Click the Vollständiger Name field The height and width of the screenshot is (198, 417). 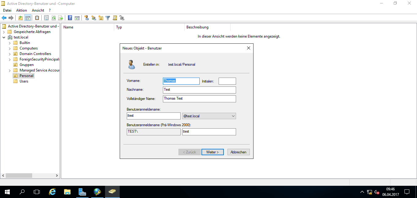point(199,99)
